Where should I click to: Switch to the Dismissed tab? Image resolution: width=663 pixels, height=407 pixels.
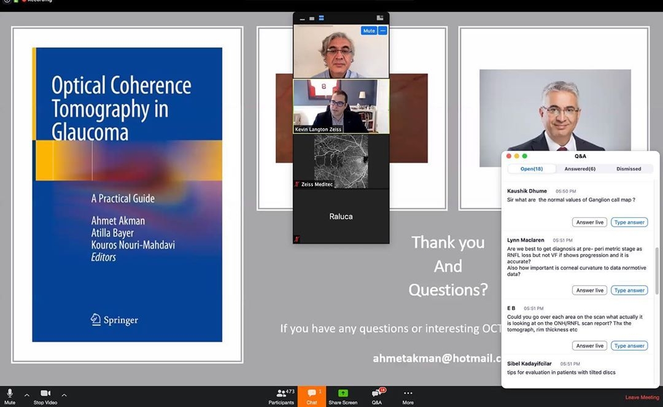629,169
